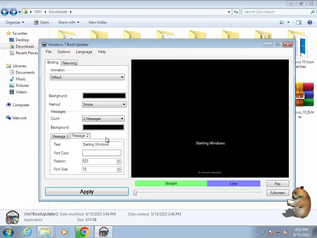Viewport: 317px width, 238px height.
Task: Open the Count 2 Messages dropdown
Action: tap(103, 119)
